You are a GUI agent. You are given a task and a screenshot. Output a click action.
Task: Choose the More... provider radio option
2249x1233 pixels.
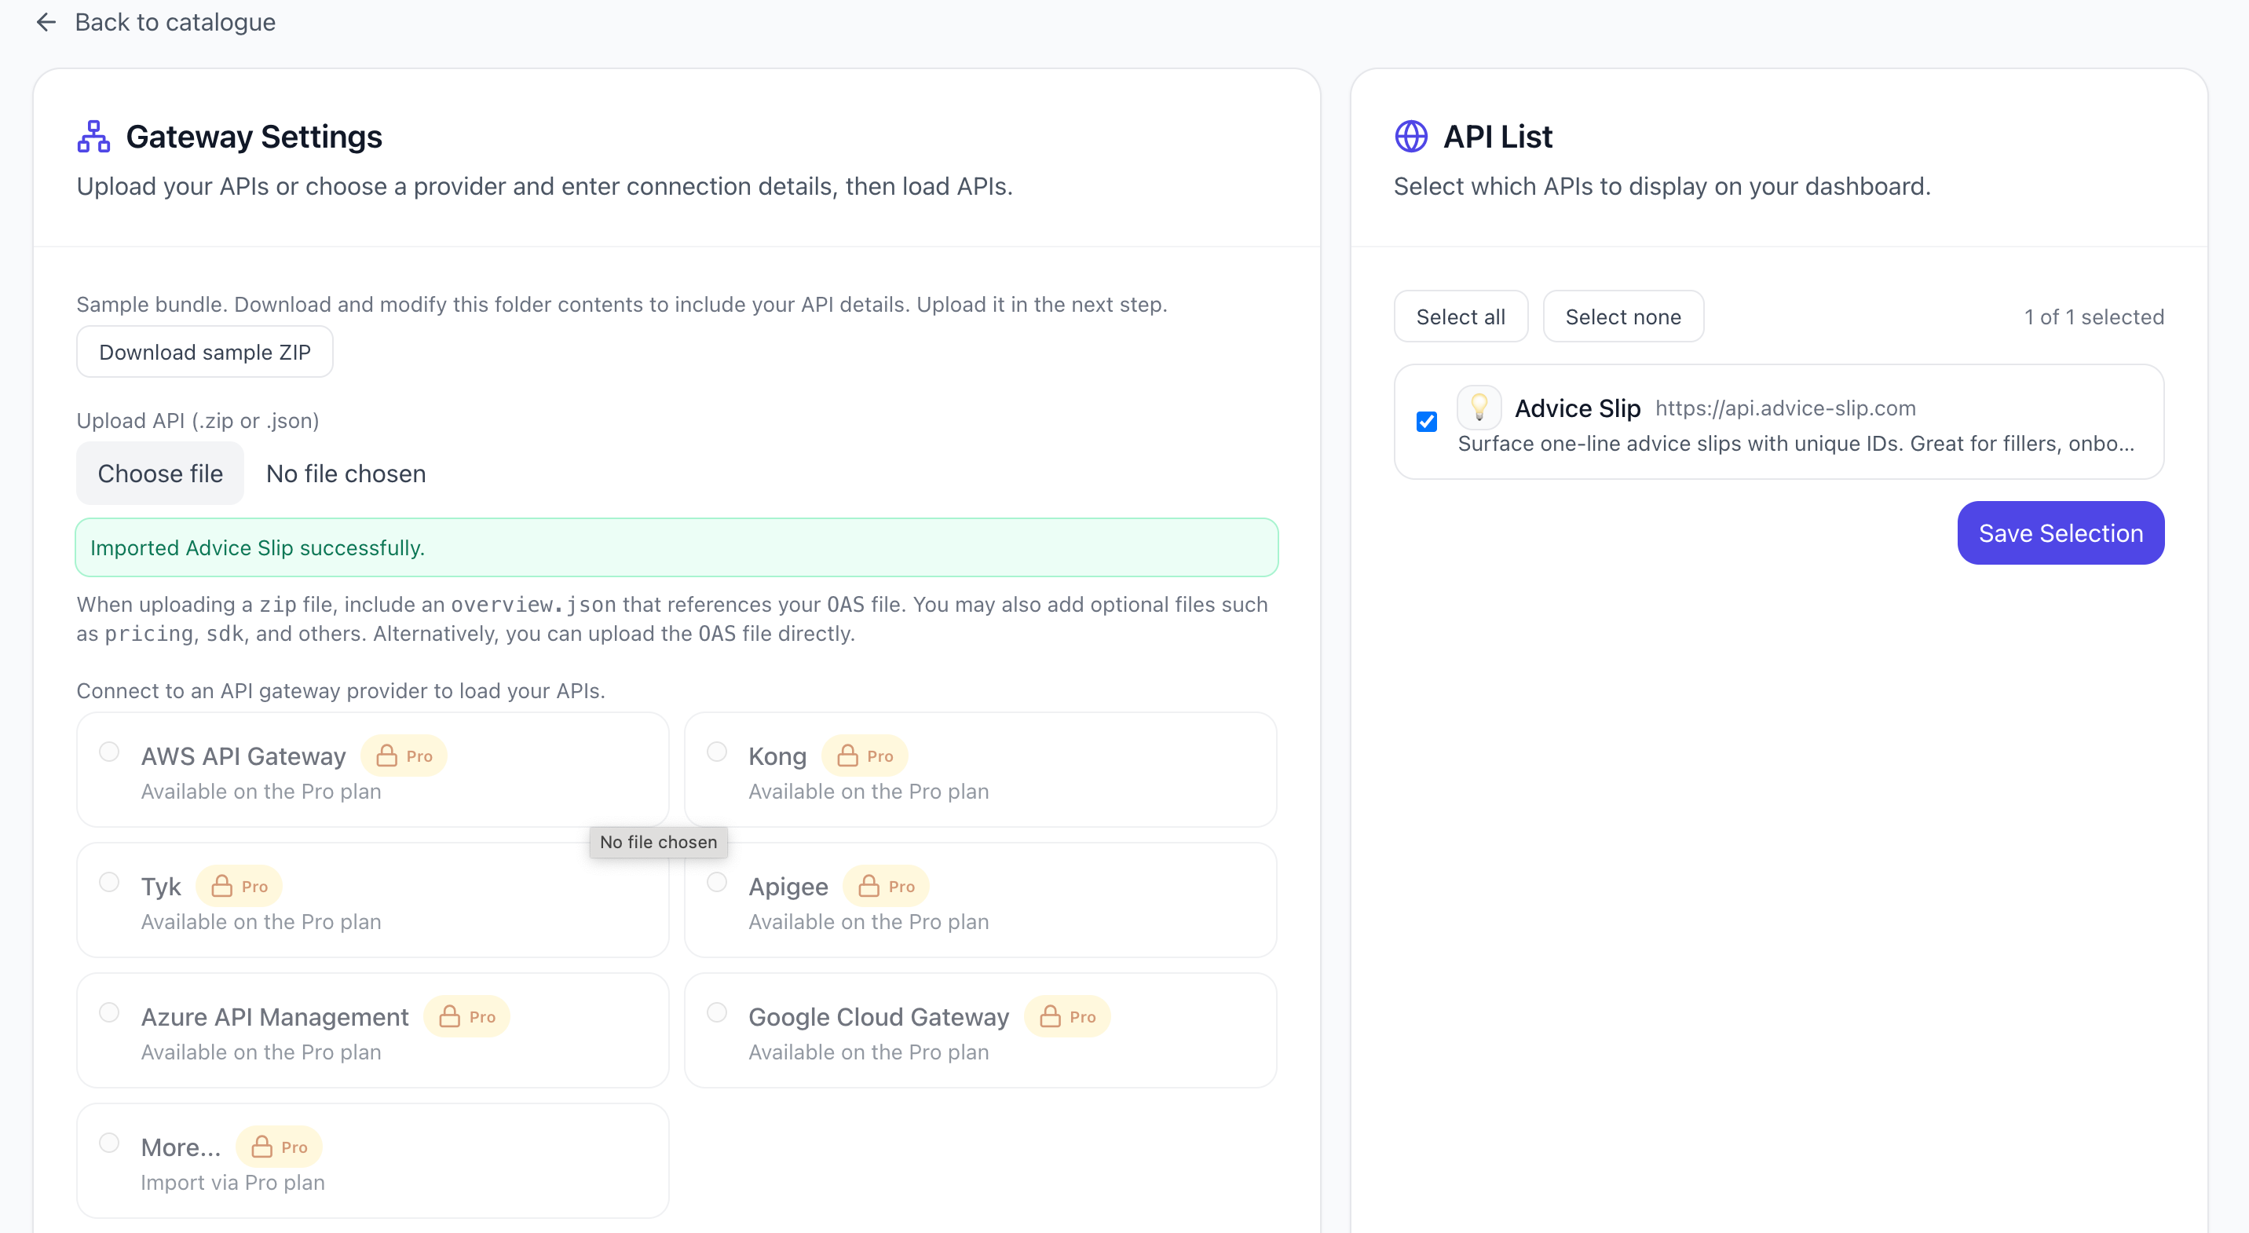(109, 1143)
